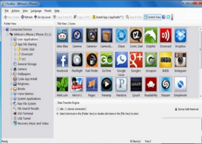Viewport: 202px width, 144px height.
Task: Select File Search Results in the tree
Action: 26,108
